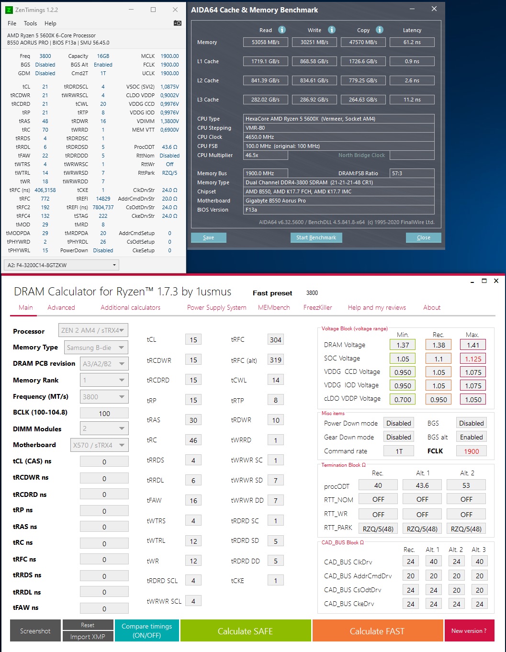Click the tRFC value 304 box
Image resolution: width=506 pixels, height=652 pixels.
pyautogui.click(x=276, y=340)
